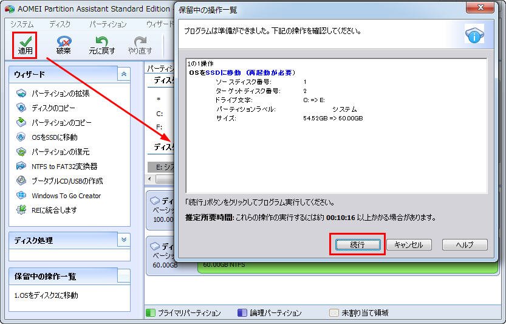Click the green プライマリパーティション legend swatch
Screen dimensions: 506x324
pos(151,312)
